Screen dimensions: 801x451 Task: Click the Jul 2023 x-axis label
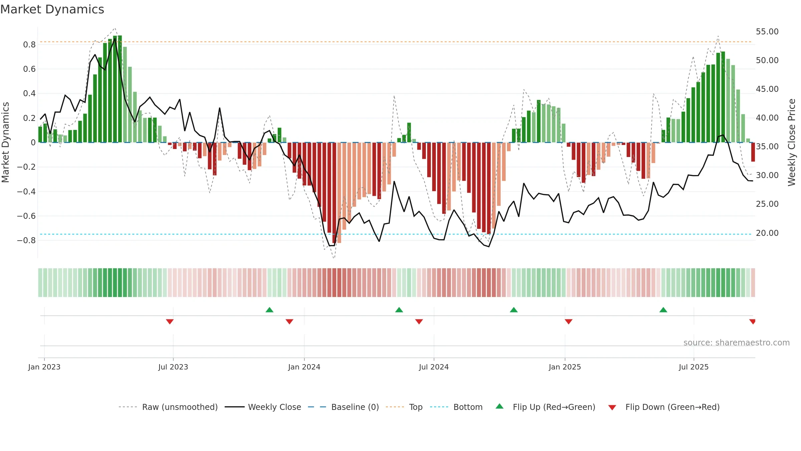click(x=173, y=367)
